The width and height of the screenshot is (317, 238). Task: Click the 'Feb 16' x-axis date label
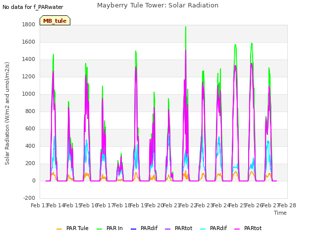tap(89, 206)
